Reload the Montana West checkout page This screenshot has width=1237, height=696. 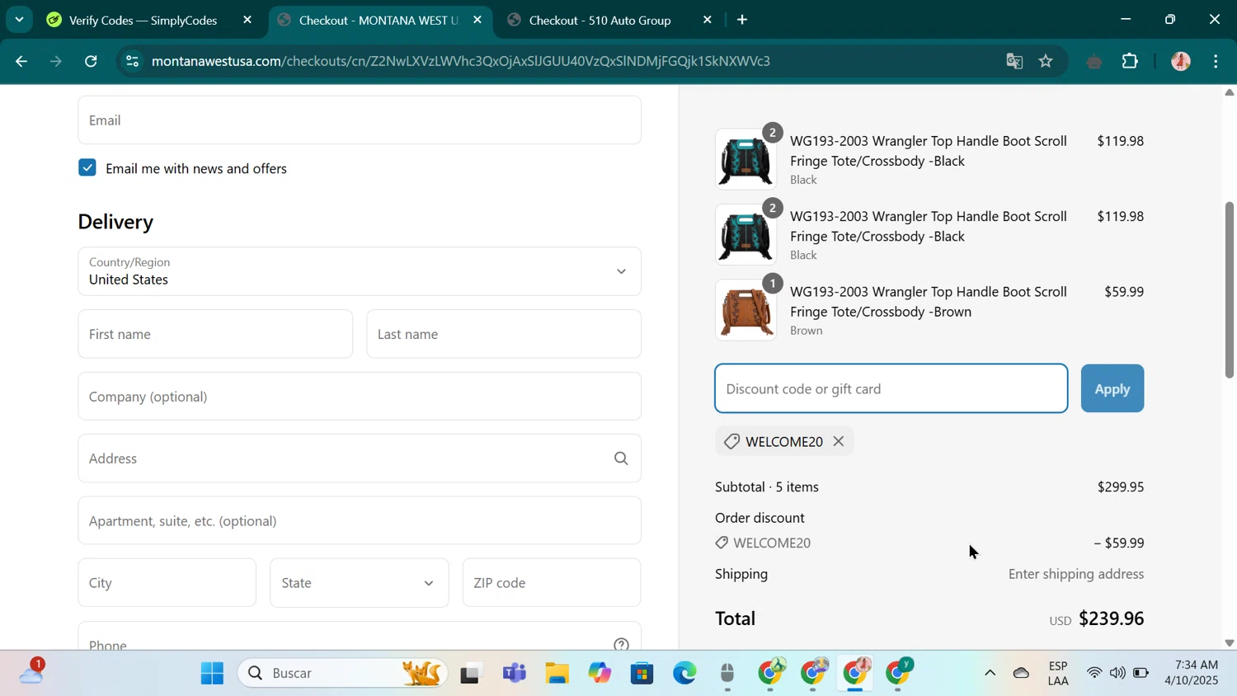pyautogui.click(x=92, y=61)
